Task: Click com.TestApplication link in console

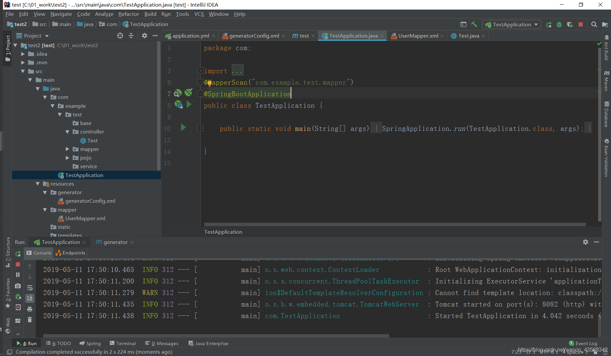Action: click(x=302, y=316)
